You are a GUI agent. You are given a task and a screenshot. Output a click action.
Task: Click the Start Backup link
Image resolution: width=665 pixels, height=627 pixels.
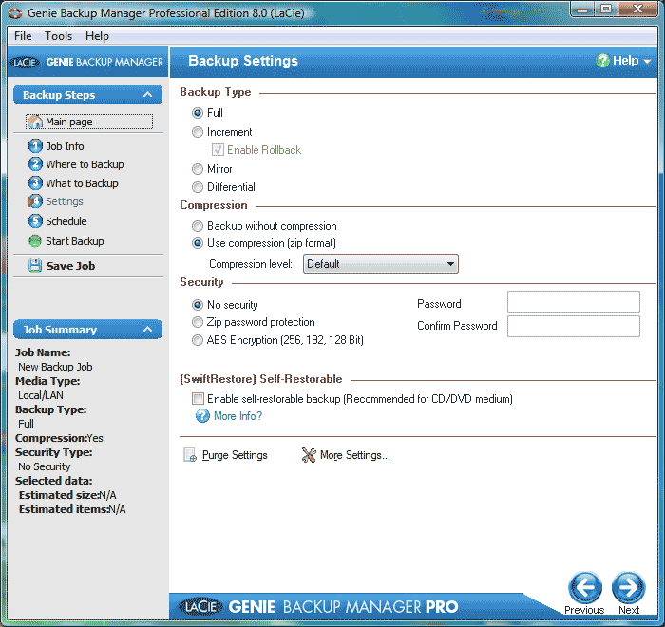pos(75,241)
